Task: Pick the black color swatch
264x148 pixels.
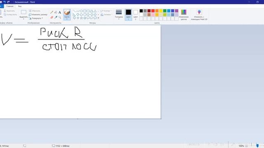Action: pyautogui.click(x=141, y=11)
